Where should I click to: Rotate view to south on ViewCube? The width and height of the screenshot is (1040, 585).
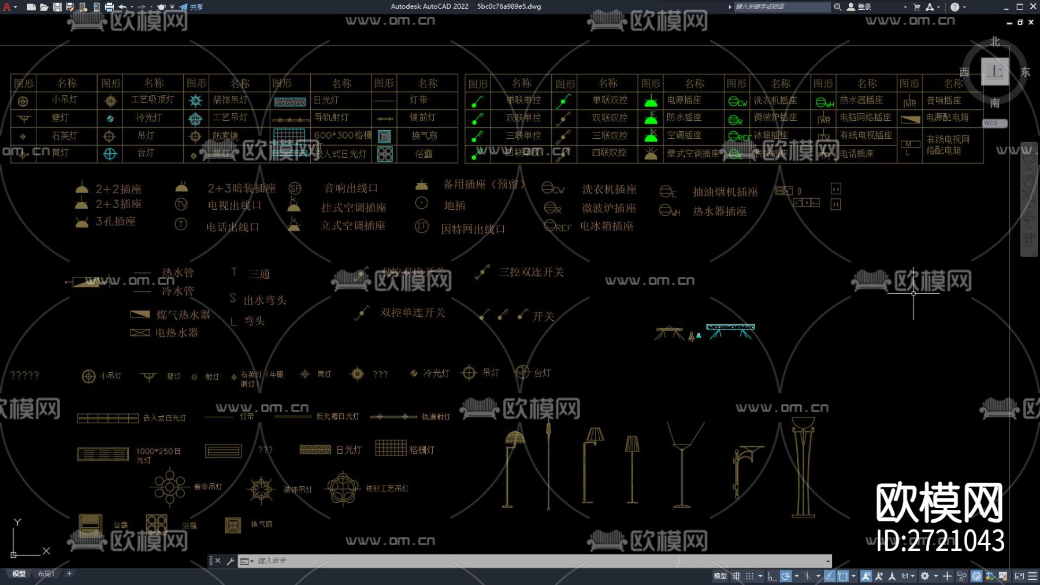pos(995,103)
